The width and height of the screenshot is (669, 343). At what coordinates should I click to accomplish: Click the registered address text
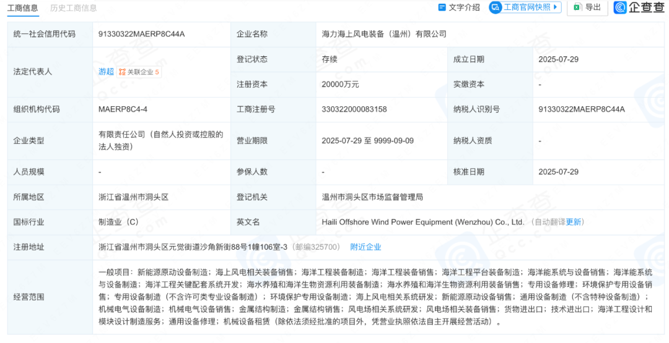[x=193, y=247]
